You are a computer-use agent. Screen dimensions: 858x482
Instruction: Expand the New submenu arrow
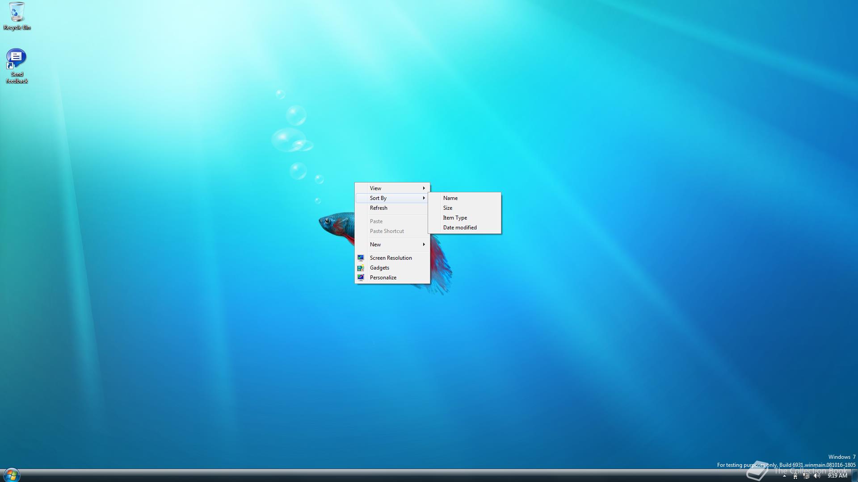[x=424, y=245]
